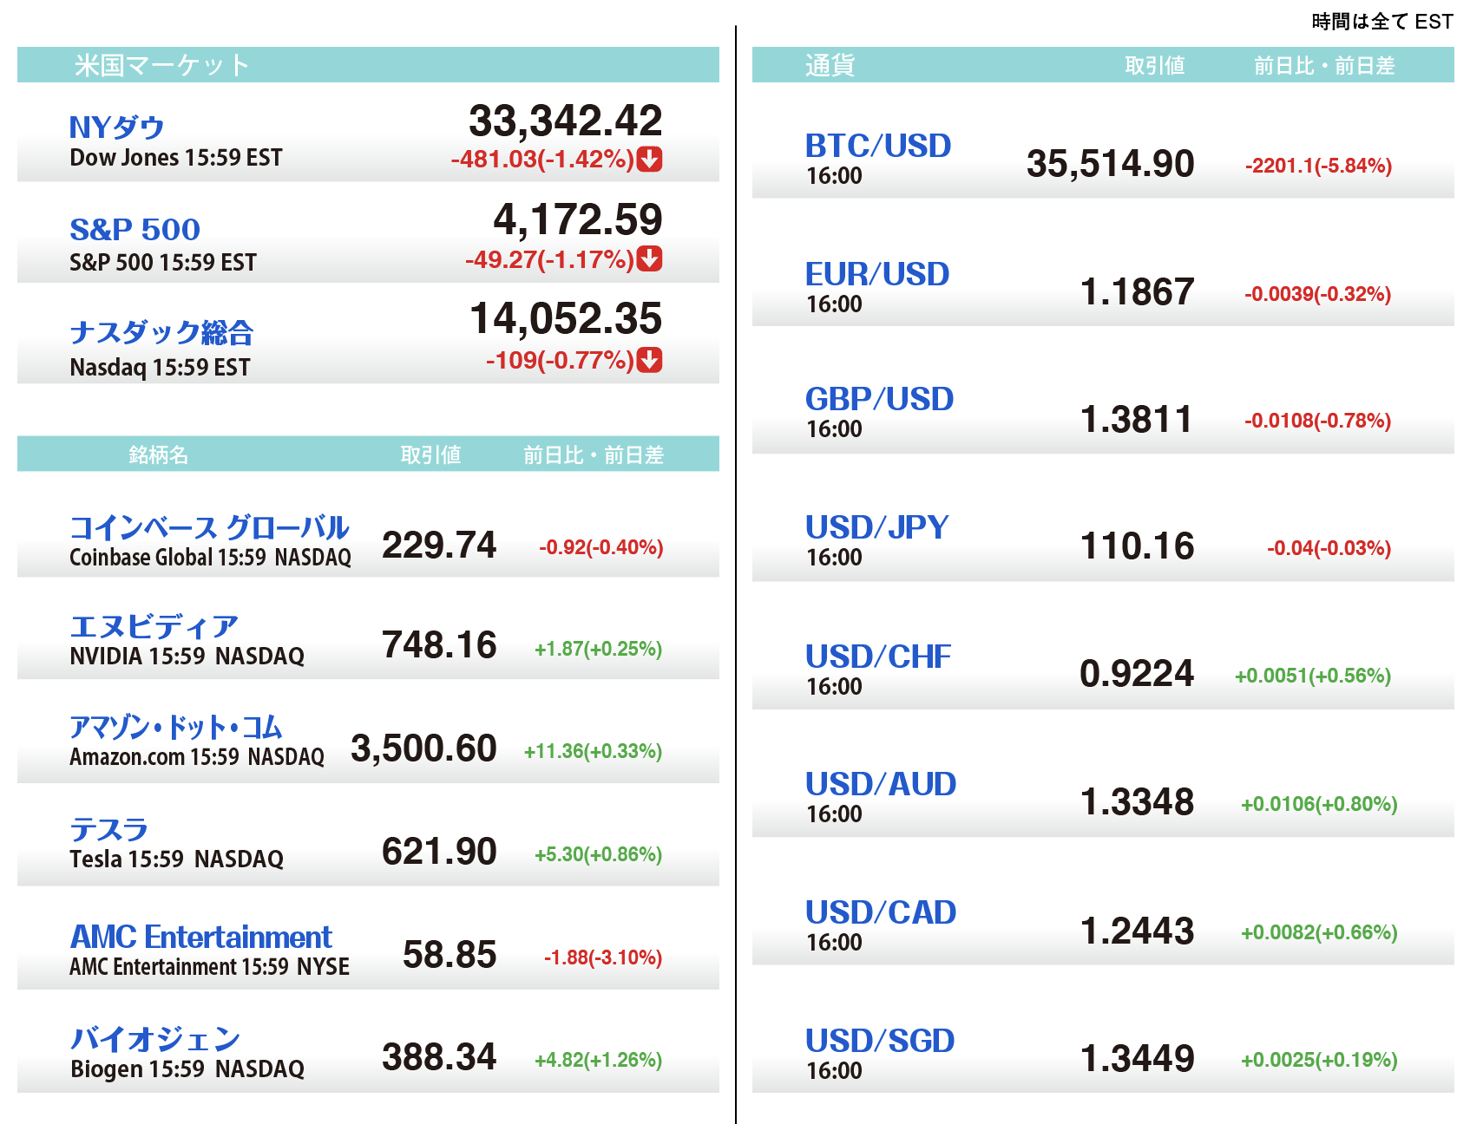Image resolution: width=1470 pixels, height=1124 pixels.
Task: Click the BTC/USD price 35,514.90
Action: (1110, 164)
